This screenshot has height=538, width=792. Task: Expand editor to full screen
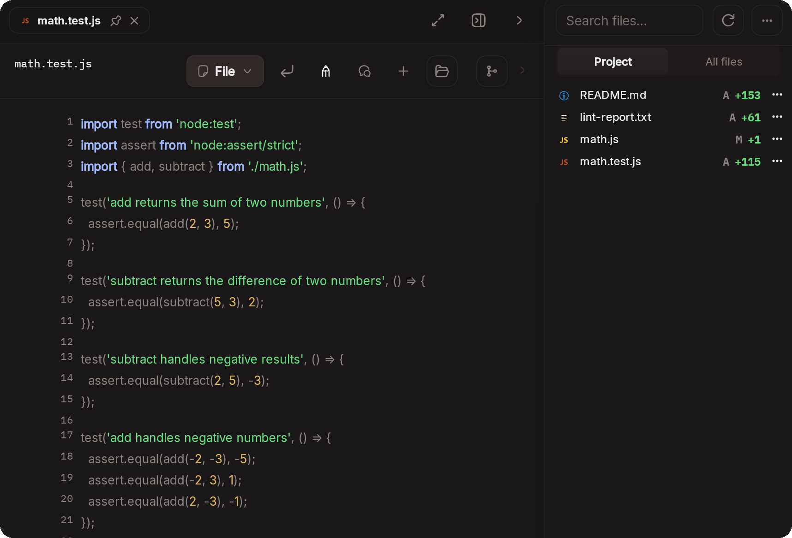438,20
